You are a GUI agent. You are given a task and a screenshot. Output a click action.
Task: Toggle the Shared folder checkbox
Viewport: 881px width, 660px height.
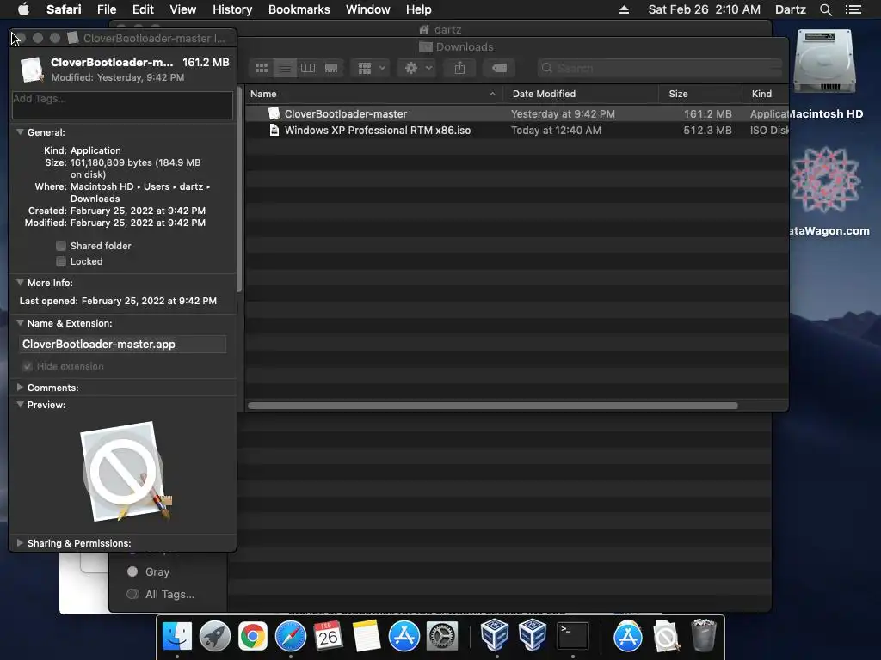(x=61, y=246)
